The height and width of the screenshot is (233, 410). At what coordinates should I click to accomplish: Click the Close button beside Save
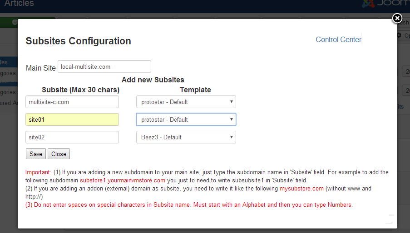click(59, 154)
